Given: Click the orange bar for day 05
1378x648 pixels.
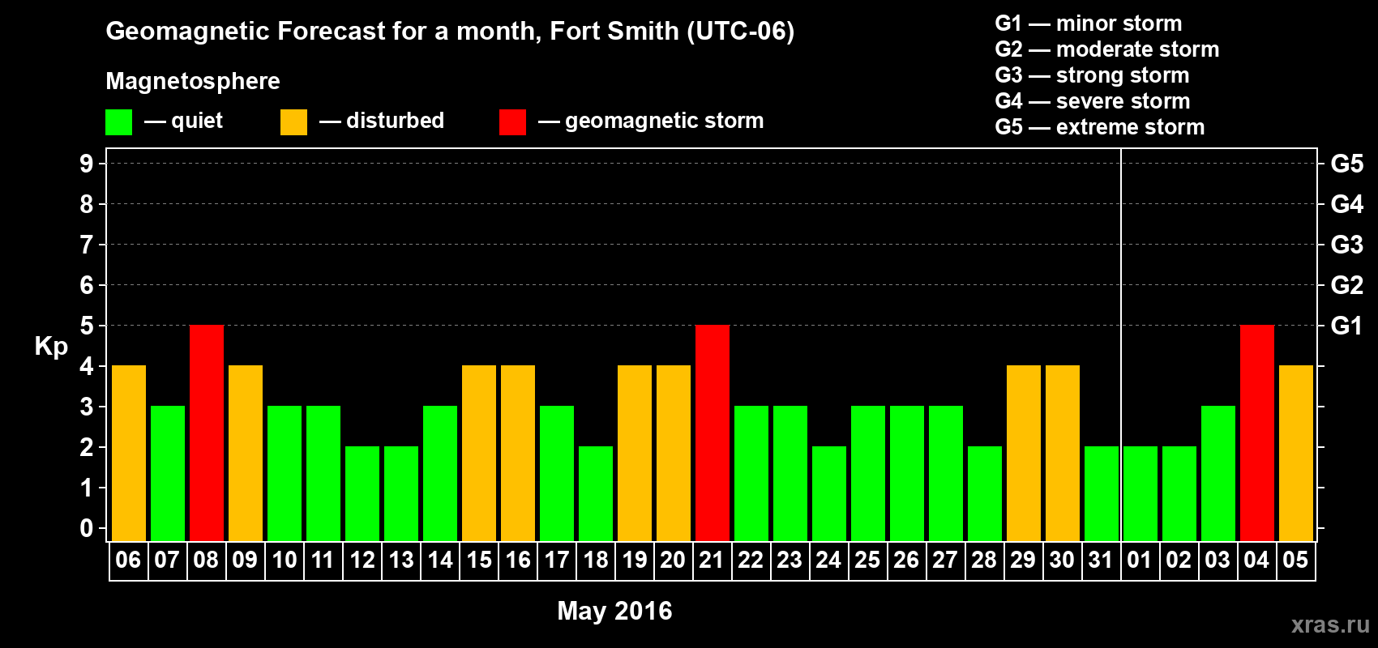Looking at the screenshot, I should click(x=1296, y=454).
